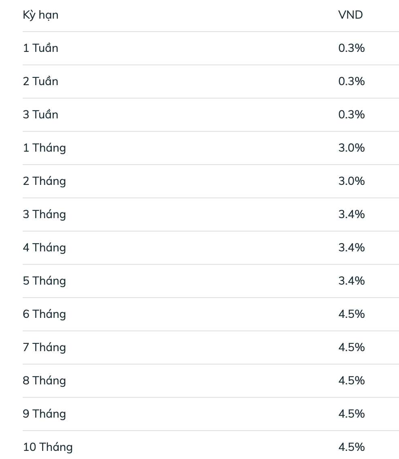Click the VND column header

click(350, 15)
